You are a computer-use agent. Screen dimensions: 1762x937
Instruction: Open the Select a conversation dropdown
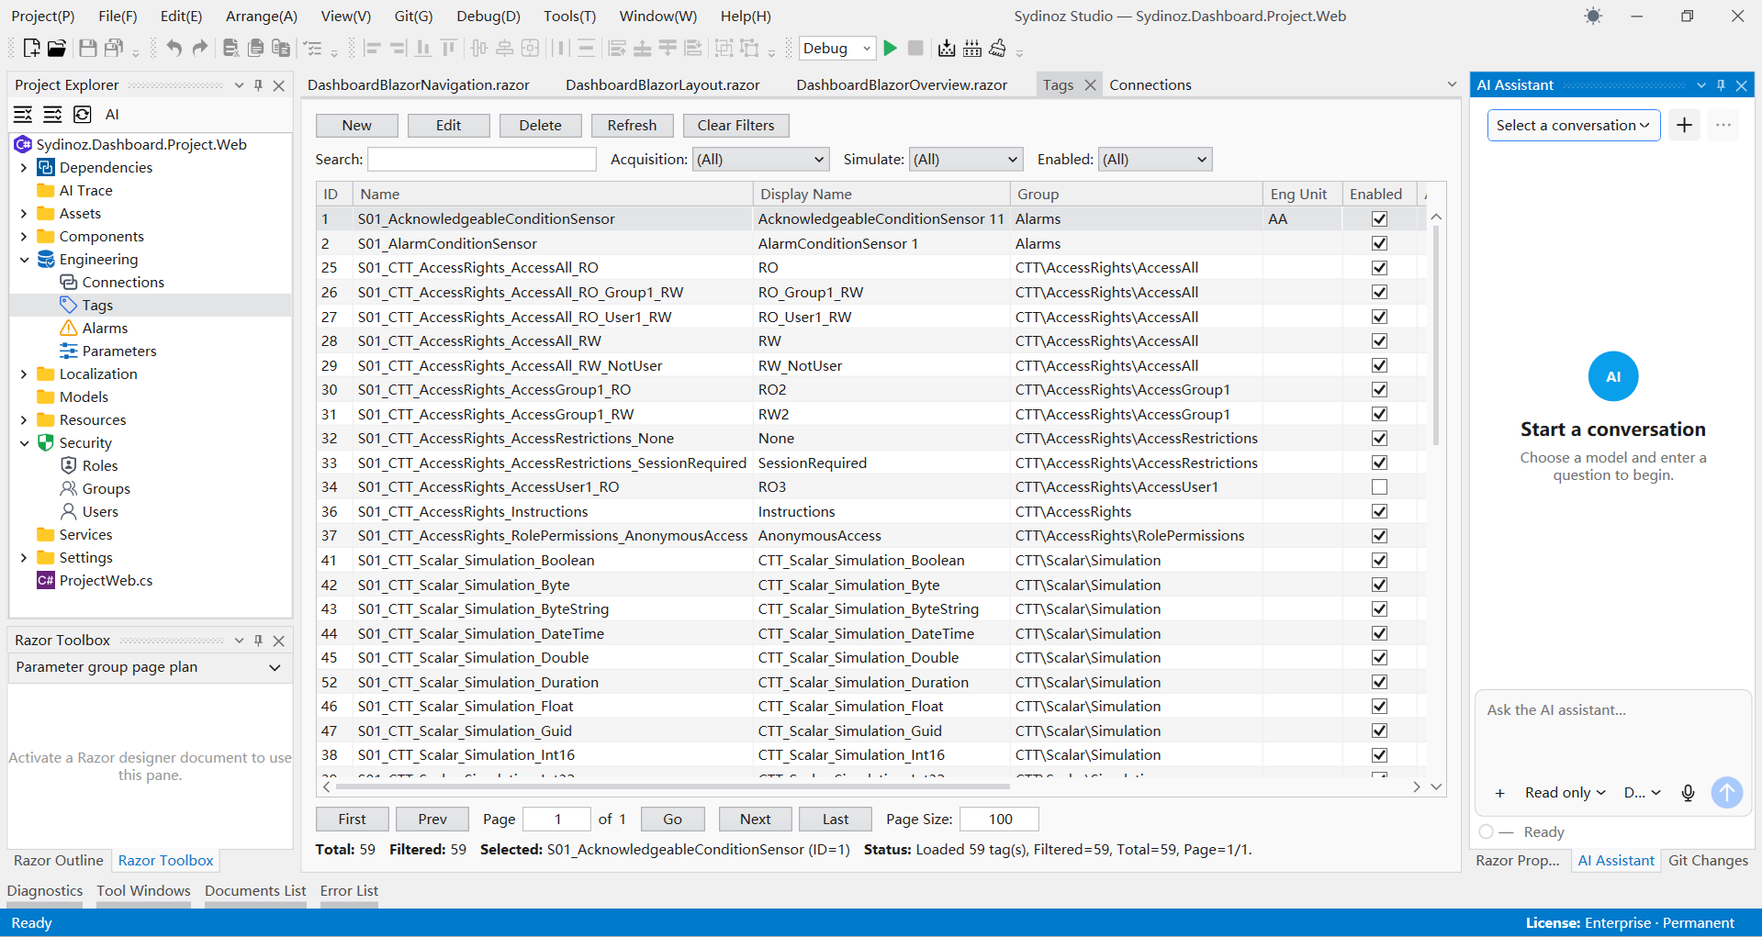coord(1573,125)
